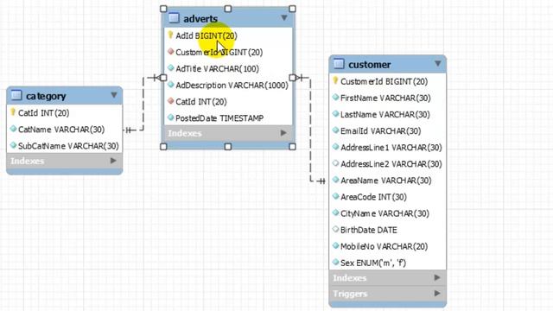553x311 pixels.
Task: Click the LastName column diamond icon
Action: [336, 114]
